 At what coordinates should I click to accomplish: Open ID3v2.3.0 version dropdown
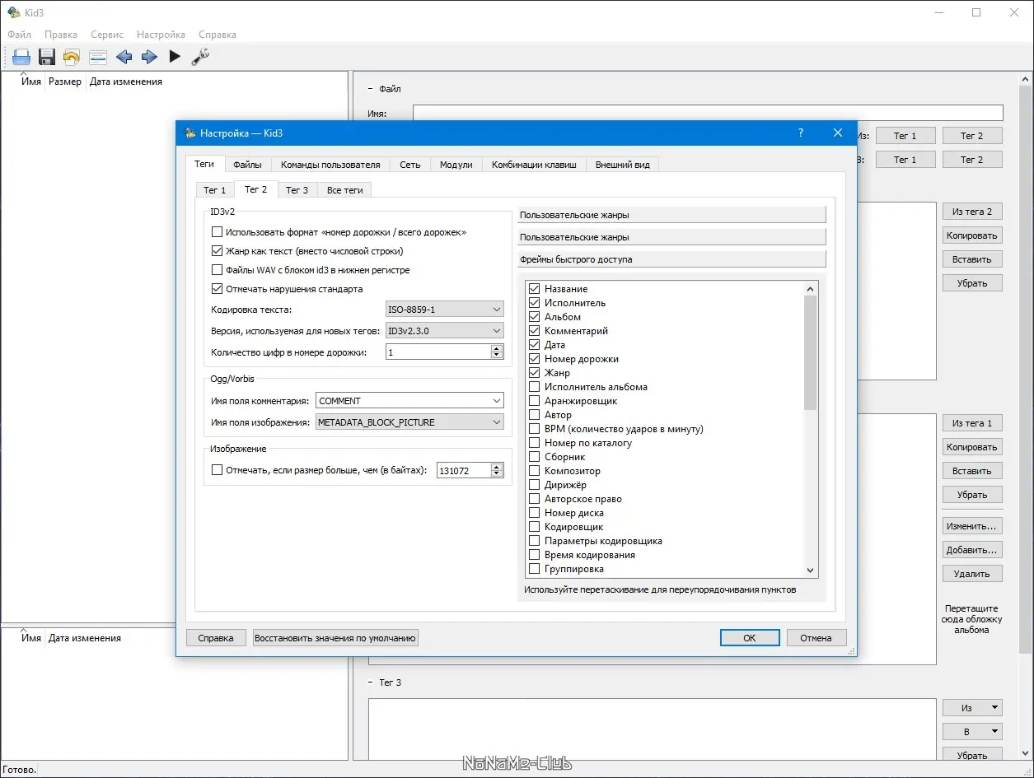click(445, 331)
